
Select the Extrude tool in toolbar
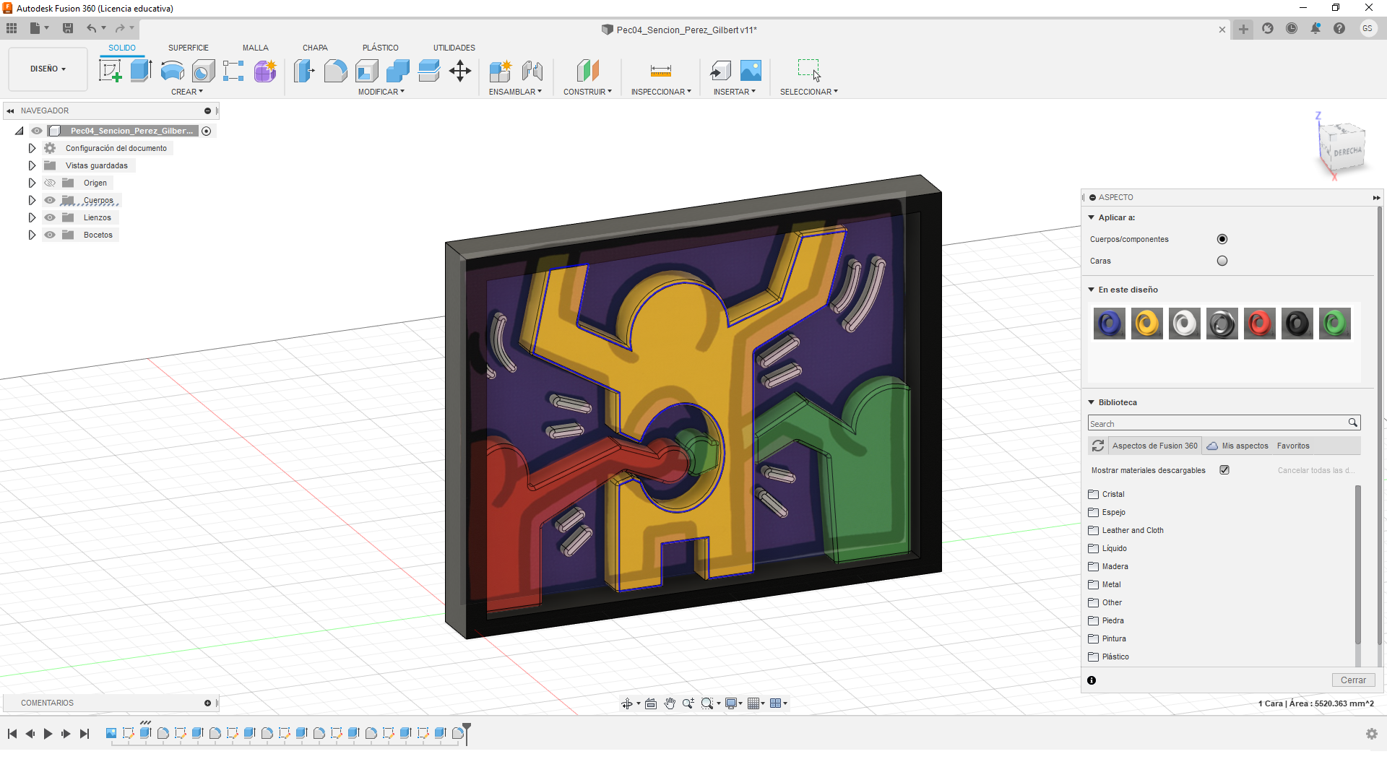(x=141, y=71)
